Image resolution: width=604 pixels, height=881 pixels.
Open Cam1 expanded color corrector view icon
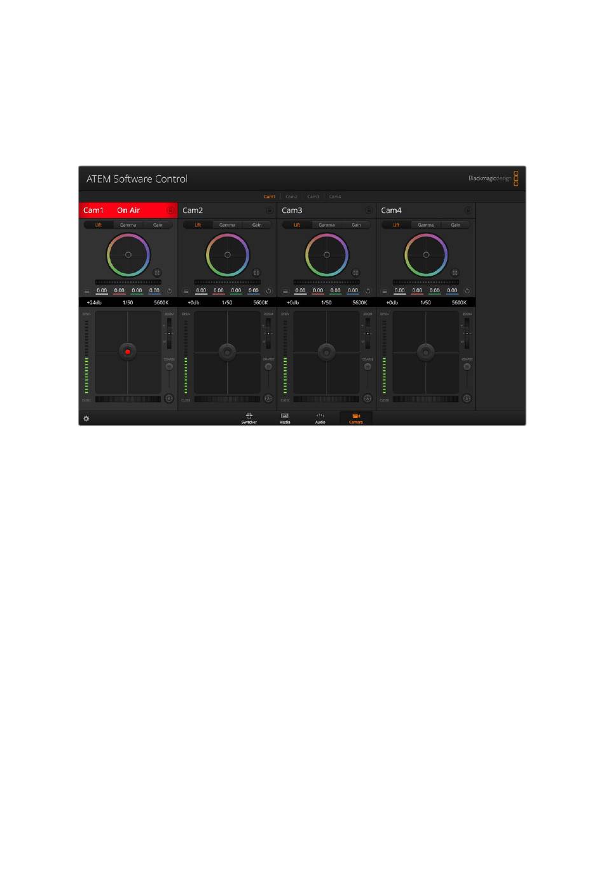pyautogui.click(x=157, y=272)
